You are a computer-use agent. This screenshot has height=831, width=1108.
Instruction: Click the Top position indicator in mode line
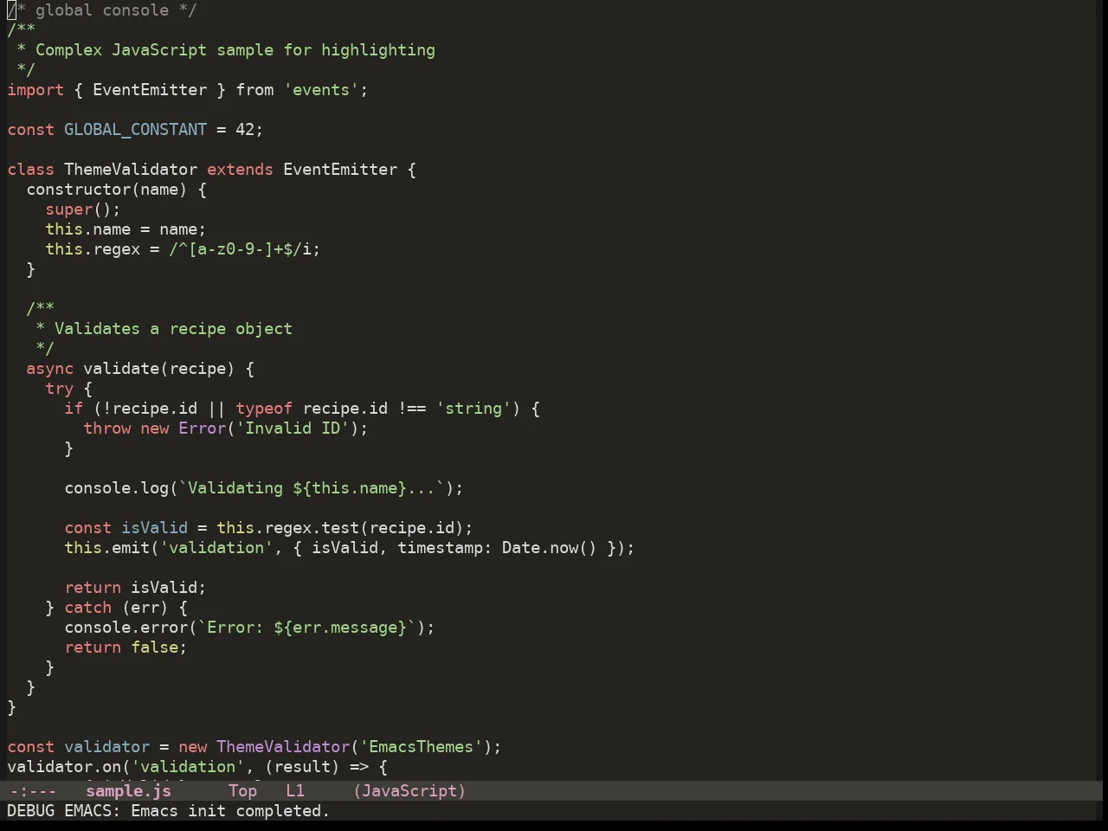coord(242,791)
